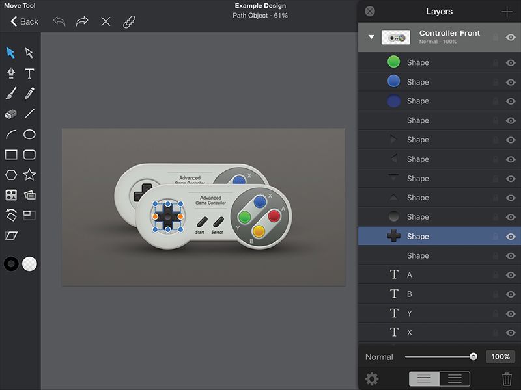
Task: Open the paperclip attachment icon
Action: click(128, 21)
